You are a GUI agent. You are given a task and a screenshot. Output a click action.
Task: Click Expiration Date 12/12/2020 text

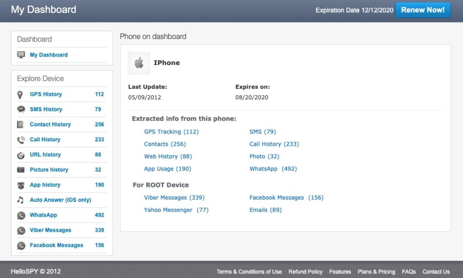point(354,10)
